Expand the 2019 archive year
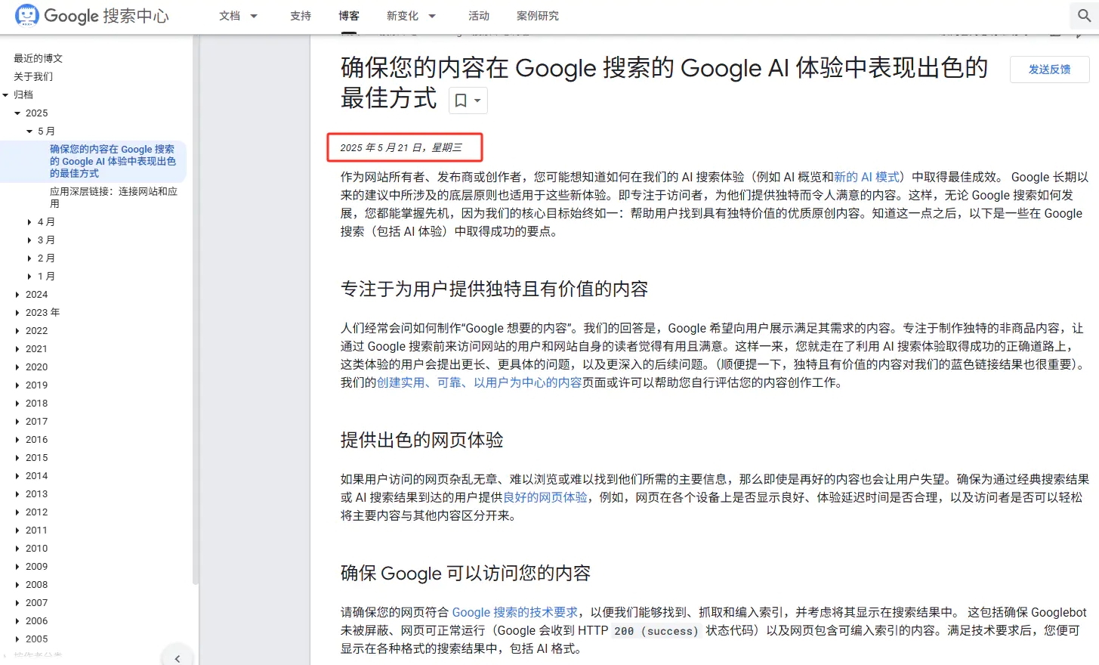This screenshot has width=1099, height=665. point(17,385)
